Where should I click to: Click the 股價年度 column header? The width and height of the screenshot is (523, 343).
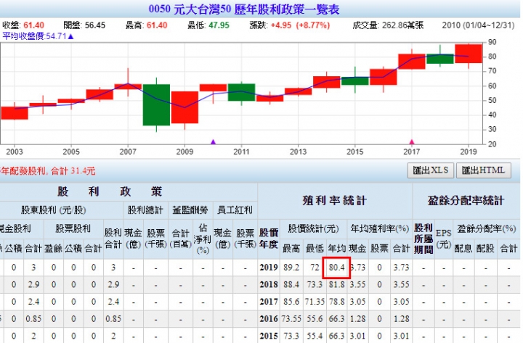click(x=269, y=239)
